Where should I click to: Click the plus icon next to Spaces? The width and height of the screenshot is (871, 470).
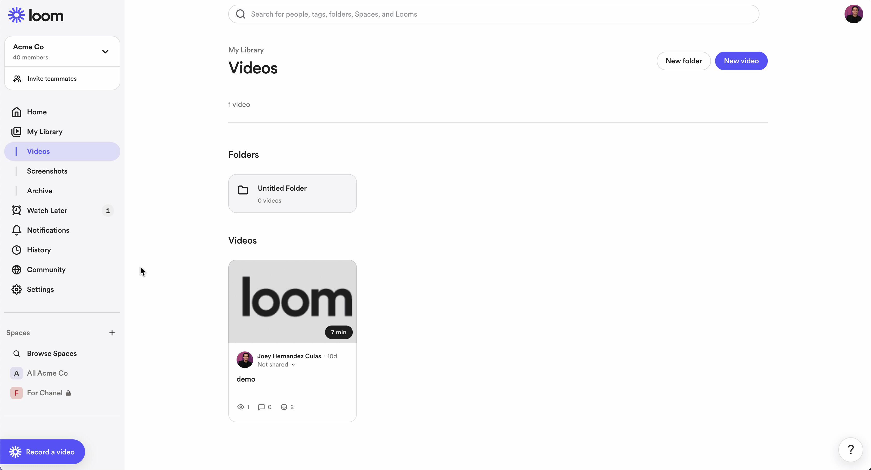pyautogui.click(x=112, y=333)
